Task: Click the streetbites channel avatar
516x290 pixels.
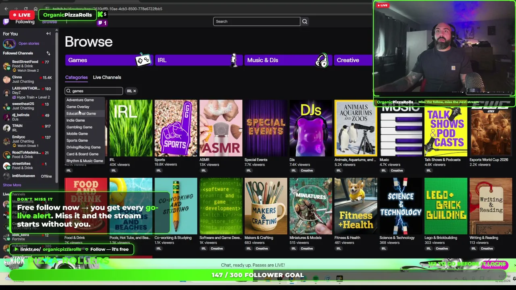Action: [x=6, y=166]
